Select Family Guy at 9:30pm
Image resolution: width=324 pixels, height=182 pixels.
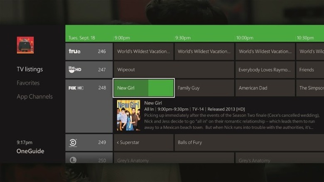click(204, 88)
